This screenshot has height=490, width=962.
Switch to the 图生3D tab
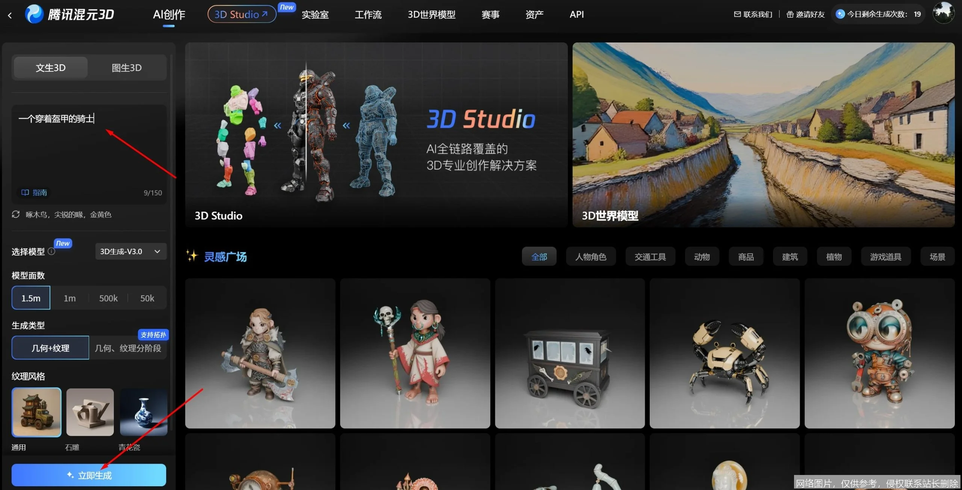(x=127, y=68)
